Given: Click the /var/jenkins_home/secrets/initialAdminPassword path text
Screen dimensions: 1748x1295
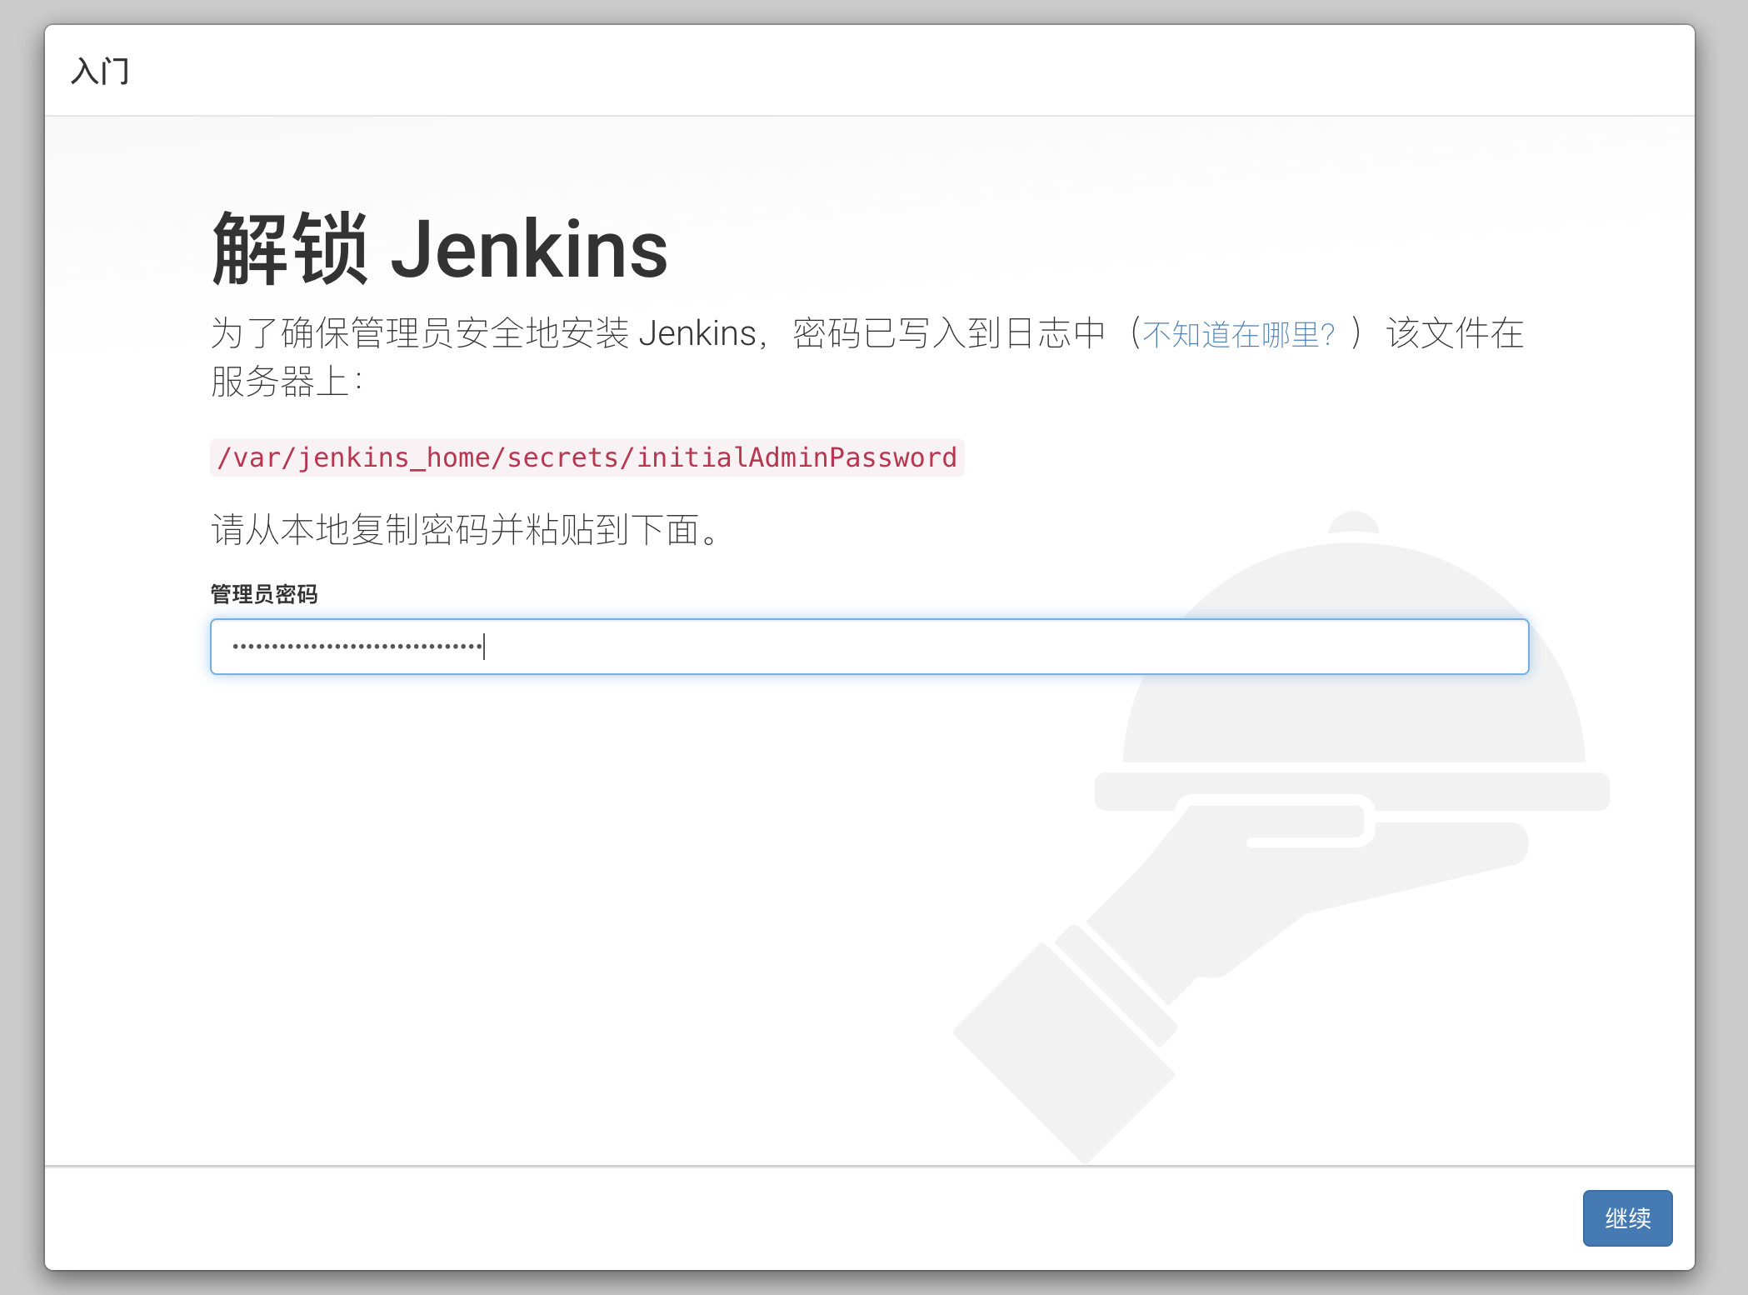Looking at the screenshot, I should tap(587, 457).
